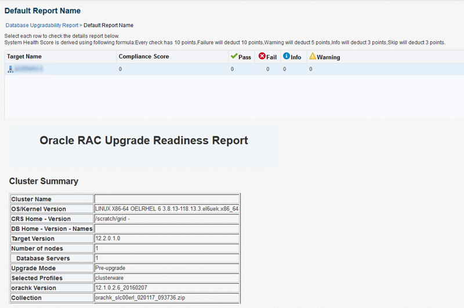
Task: Select the Warning count 0 cell
Action: click(x=311, y=69)
